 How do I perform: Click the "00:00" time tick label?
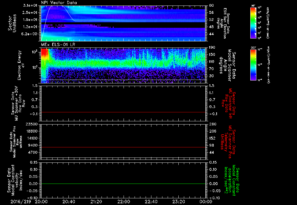tap(206, 202)
